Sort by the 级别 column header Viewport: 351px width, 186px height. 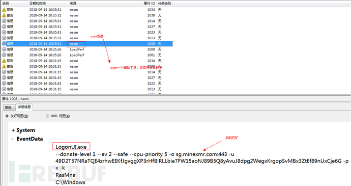tap(6, 4)
